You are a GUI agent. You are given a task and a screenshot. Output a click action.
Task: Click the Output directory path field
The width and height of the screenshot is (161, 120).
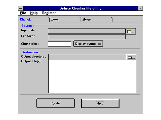(x=87, y=57)
